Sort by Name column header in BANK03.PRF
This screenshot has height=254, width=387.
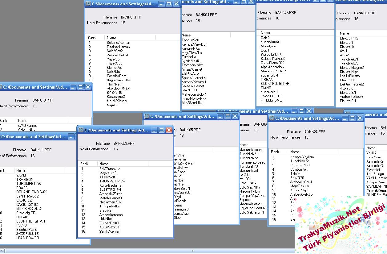coord(123,164)
